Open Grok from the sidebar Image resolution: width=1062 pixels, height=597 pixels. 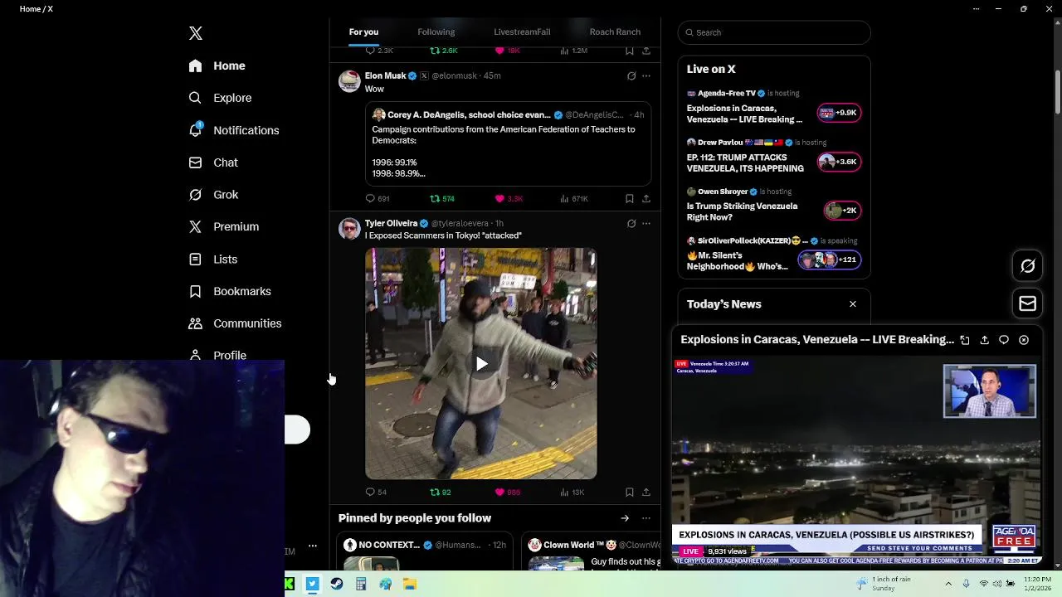[213, 195]
